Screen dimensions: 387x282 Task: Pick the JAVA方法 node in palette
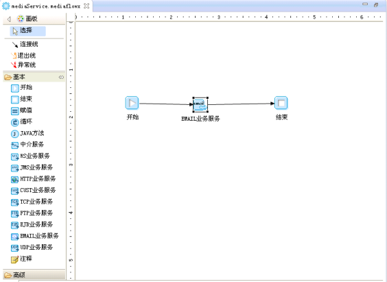coord(27,134)
